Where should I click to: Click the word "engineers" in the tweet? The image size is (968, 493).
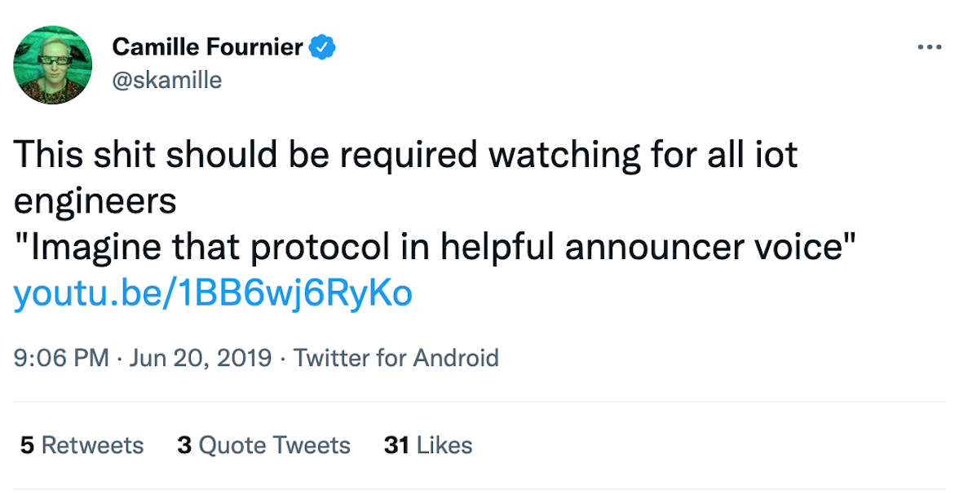(x=95, y=201)
